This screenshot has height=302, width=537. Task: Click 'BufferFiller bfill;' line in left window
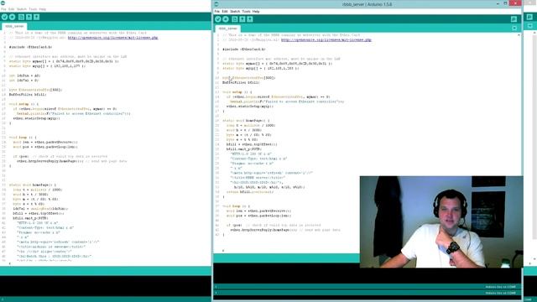point(28,95)
